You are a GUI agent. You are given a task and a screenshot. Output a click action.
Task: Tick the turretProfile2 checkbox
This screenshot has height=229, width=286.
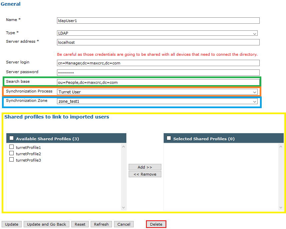tap(11, 153)
